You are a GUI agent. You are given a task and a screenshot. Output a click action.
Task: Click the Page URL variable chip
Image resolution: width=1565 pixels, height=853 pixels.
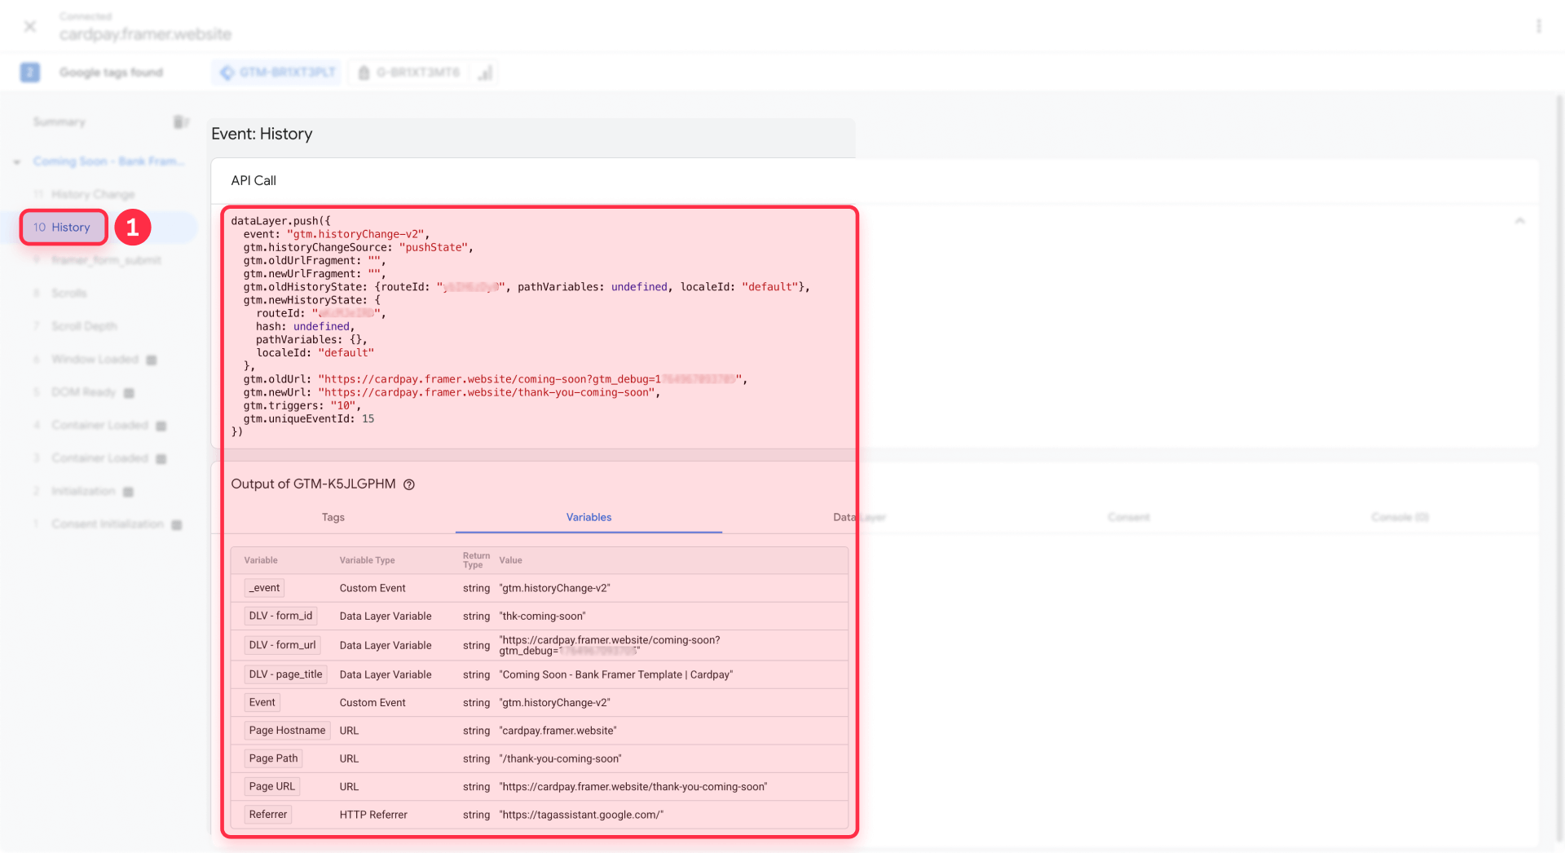tap(271, 786)
